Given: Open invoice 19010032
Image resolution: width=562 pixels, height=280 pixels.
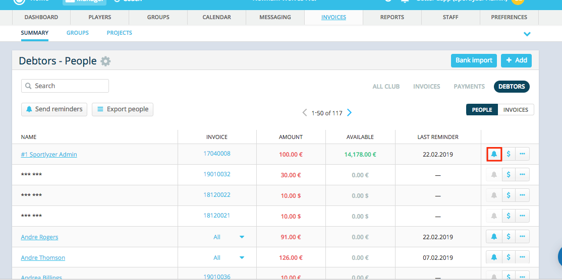Looking at the screenshot, I should click(217, 174).
